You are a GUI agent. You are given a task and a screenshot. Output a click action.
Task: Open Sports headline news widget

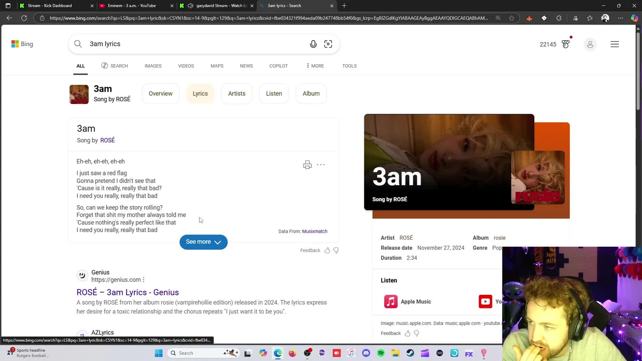[x=28, y=353]
